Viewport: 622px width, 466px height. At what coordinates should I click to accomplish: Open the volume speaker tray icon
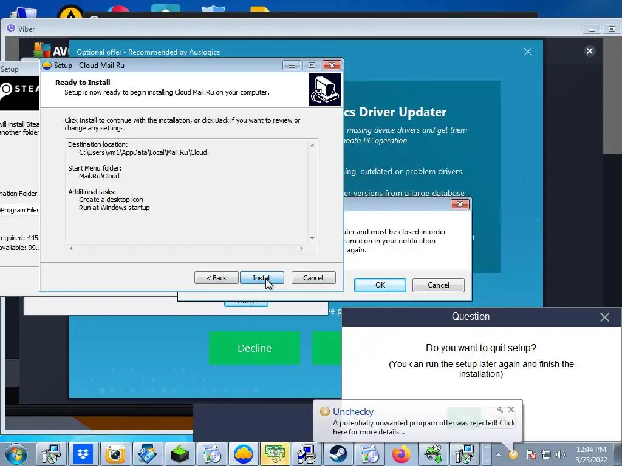pyautogui.click(x=561, y=454)
